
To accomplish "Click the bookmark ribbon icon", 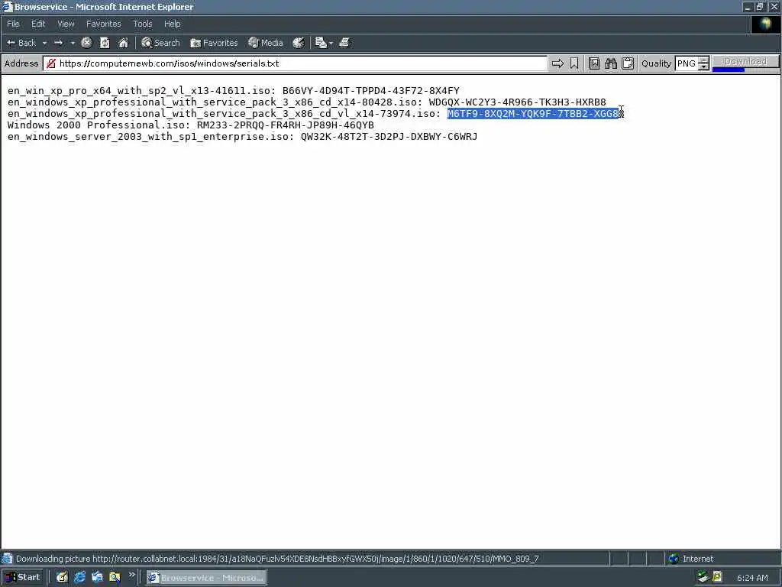I will coord(574,63).
